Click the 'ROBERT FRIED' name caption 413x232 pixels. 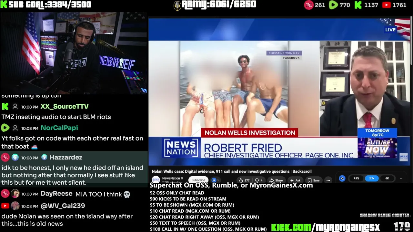[x=243, y=148]
